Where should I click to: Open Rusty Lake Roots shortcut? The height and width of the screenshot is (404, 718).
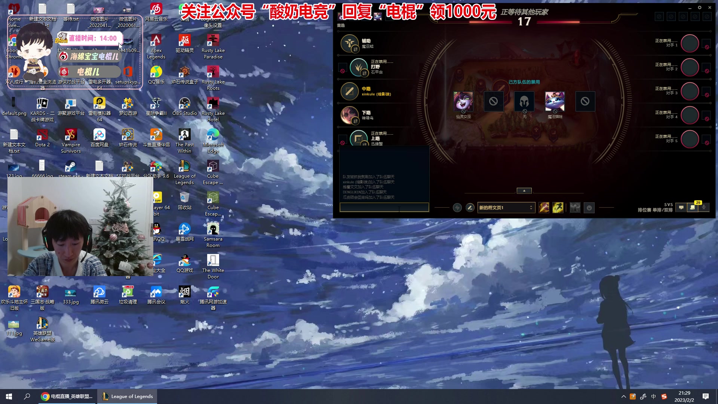click(x=213, y=78)
